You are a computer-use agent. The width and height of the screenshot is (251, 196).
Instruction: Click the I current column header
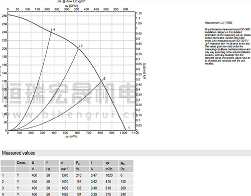tap(91, 163)
